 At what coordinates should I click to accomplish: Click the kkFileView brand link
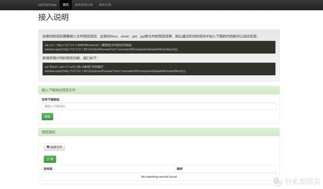point(48,5)
